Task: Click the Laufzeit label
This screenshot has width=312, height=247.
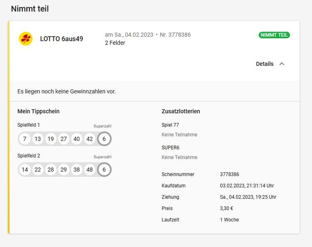Action: coord(170,220)
